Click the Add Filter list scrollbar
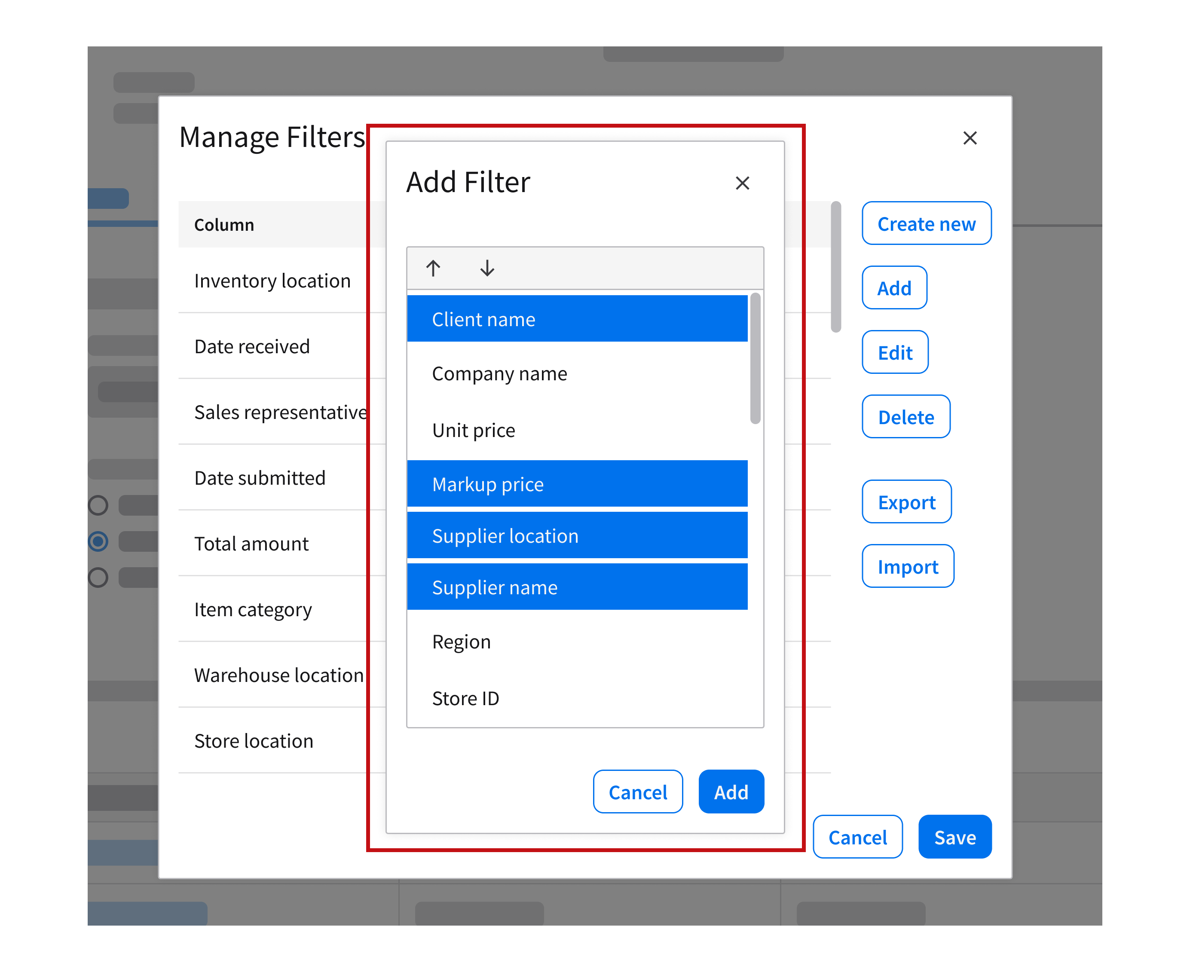 755,358
